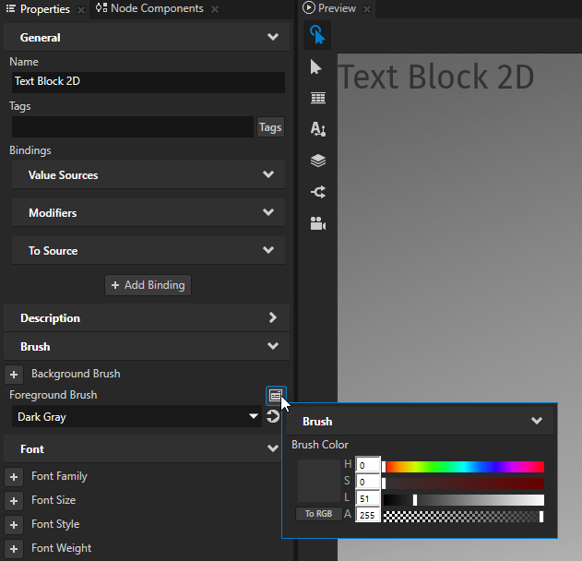This screenshot has width=582, height=561.
Task: Click the empty Tags input field
Action: pos(133,127)
